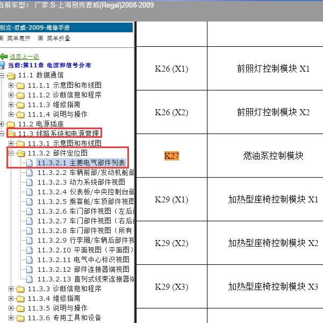Click folder icon of 11.2 电源插座
The width and height of the screenshot is (323, 323).
pyautogui.click(x=11, y=124)
